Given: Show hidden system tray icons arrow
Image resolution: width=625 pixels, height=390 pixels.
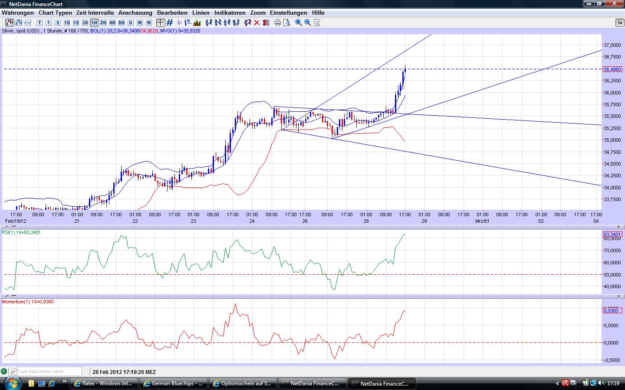Looking at the screenshot, I should [x=558, y=383].
